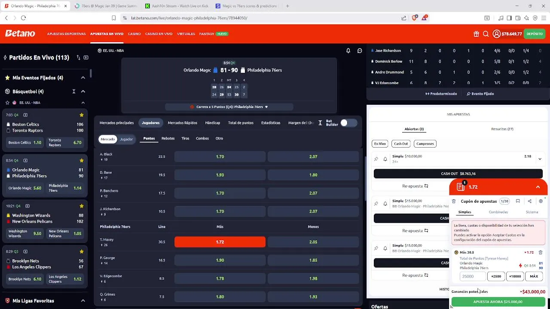Favorite the EE. UU. - NBA league star outline
Viewport: 550px width, 309px height.
pyautogui.click(x=7, y=103)
